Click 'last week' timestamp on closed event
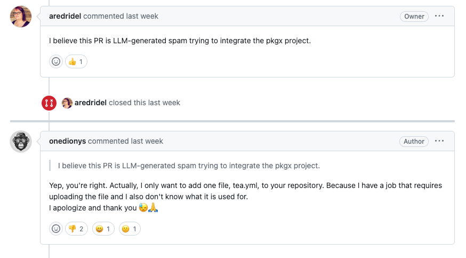The image size is (466, 258). tap(165, 103)
